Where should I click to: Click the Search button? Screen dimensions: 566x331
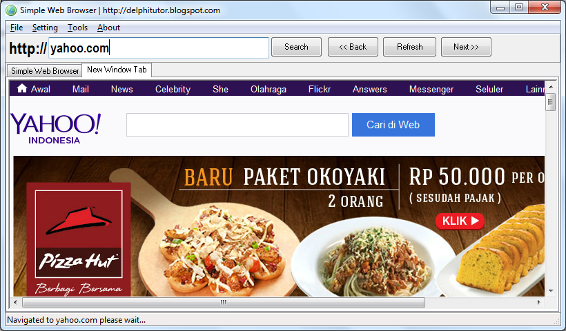[296, 47]
